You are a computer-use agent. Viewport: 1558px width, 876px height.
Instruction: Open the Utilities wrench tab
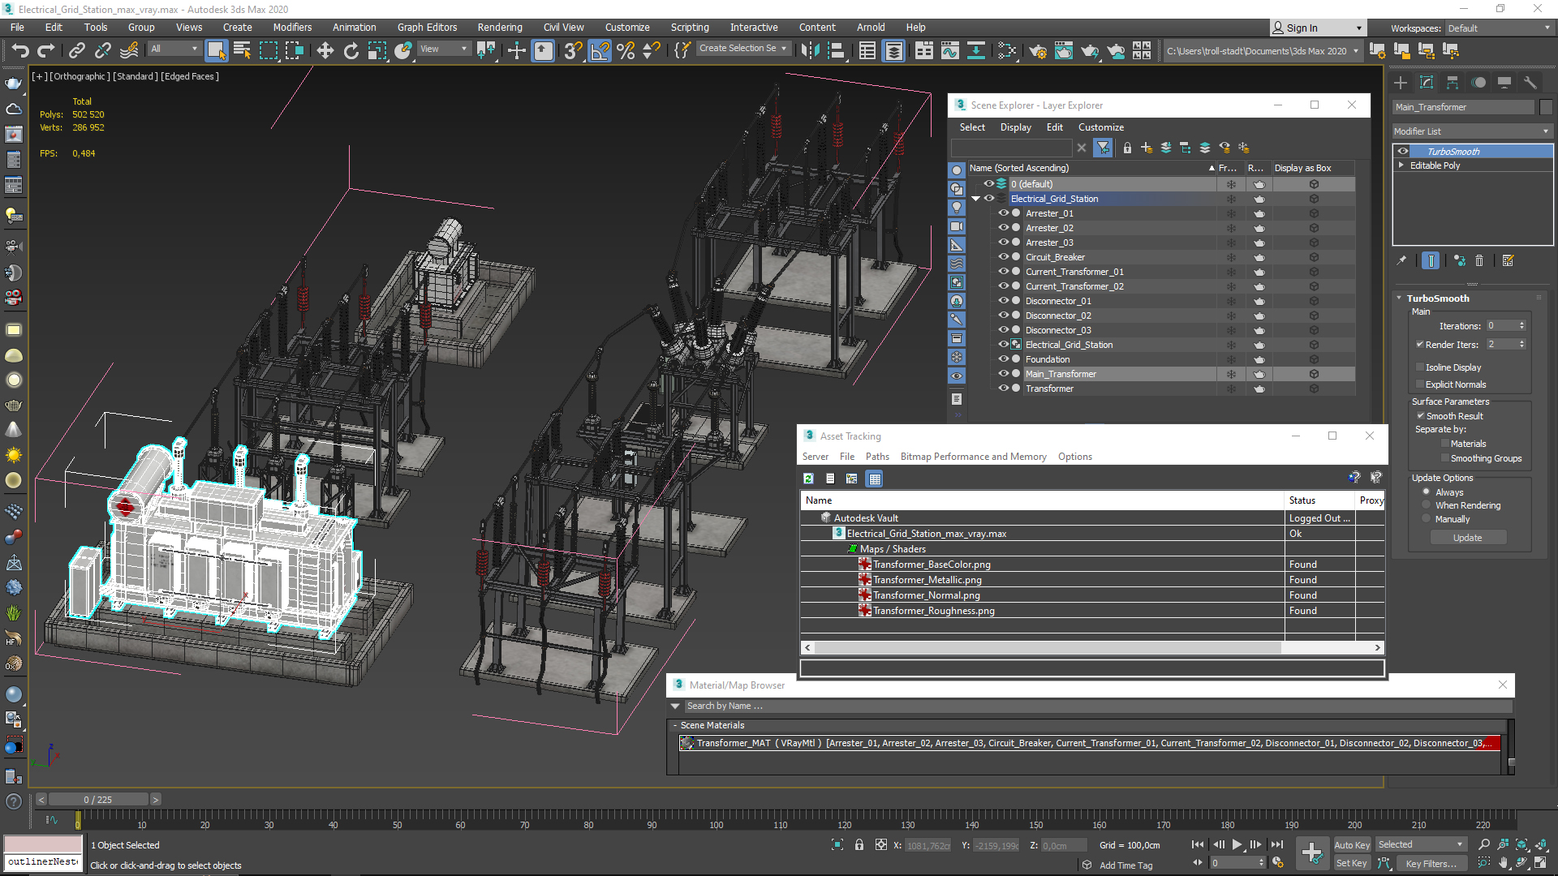click(x=1530, y=83)
